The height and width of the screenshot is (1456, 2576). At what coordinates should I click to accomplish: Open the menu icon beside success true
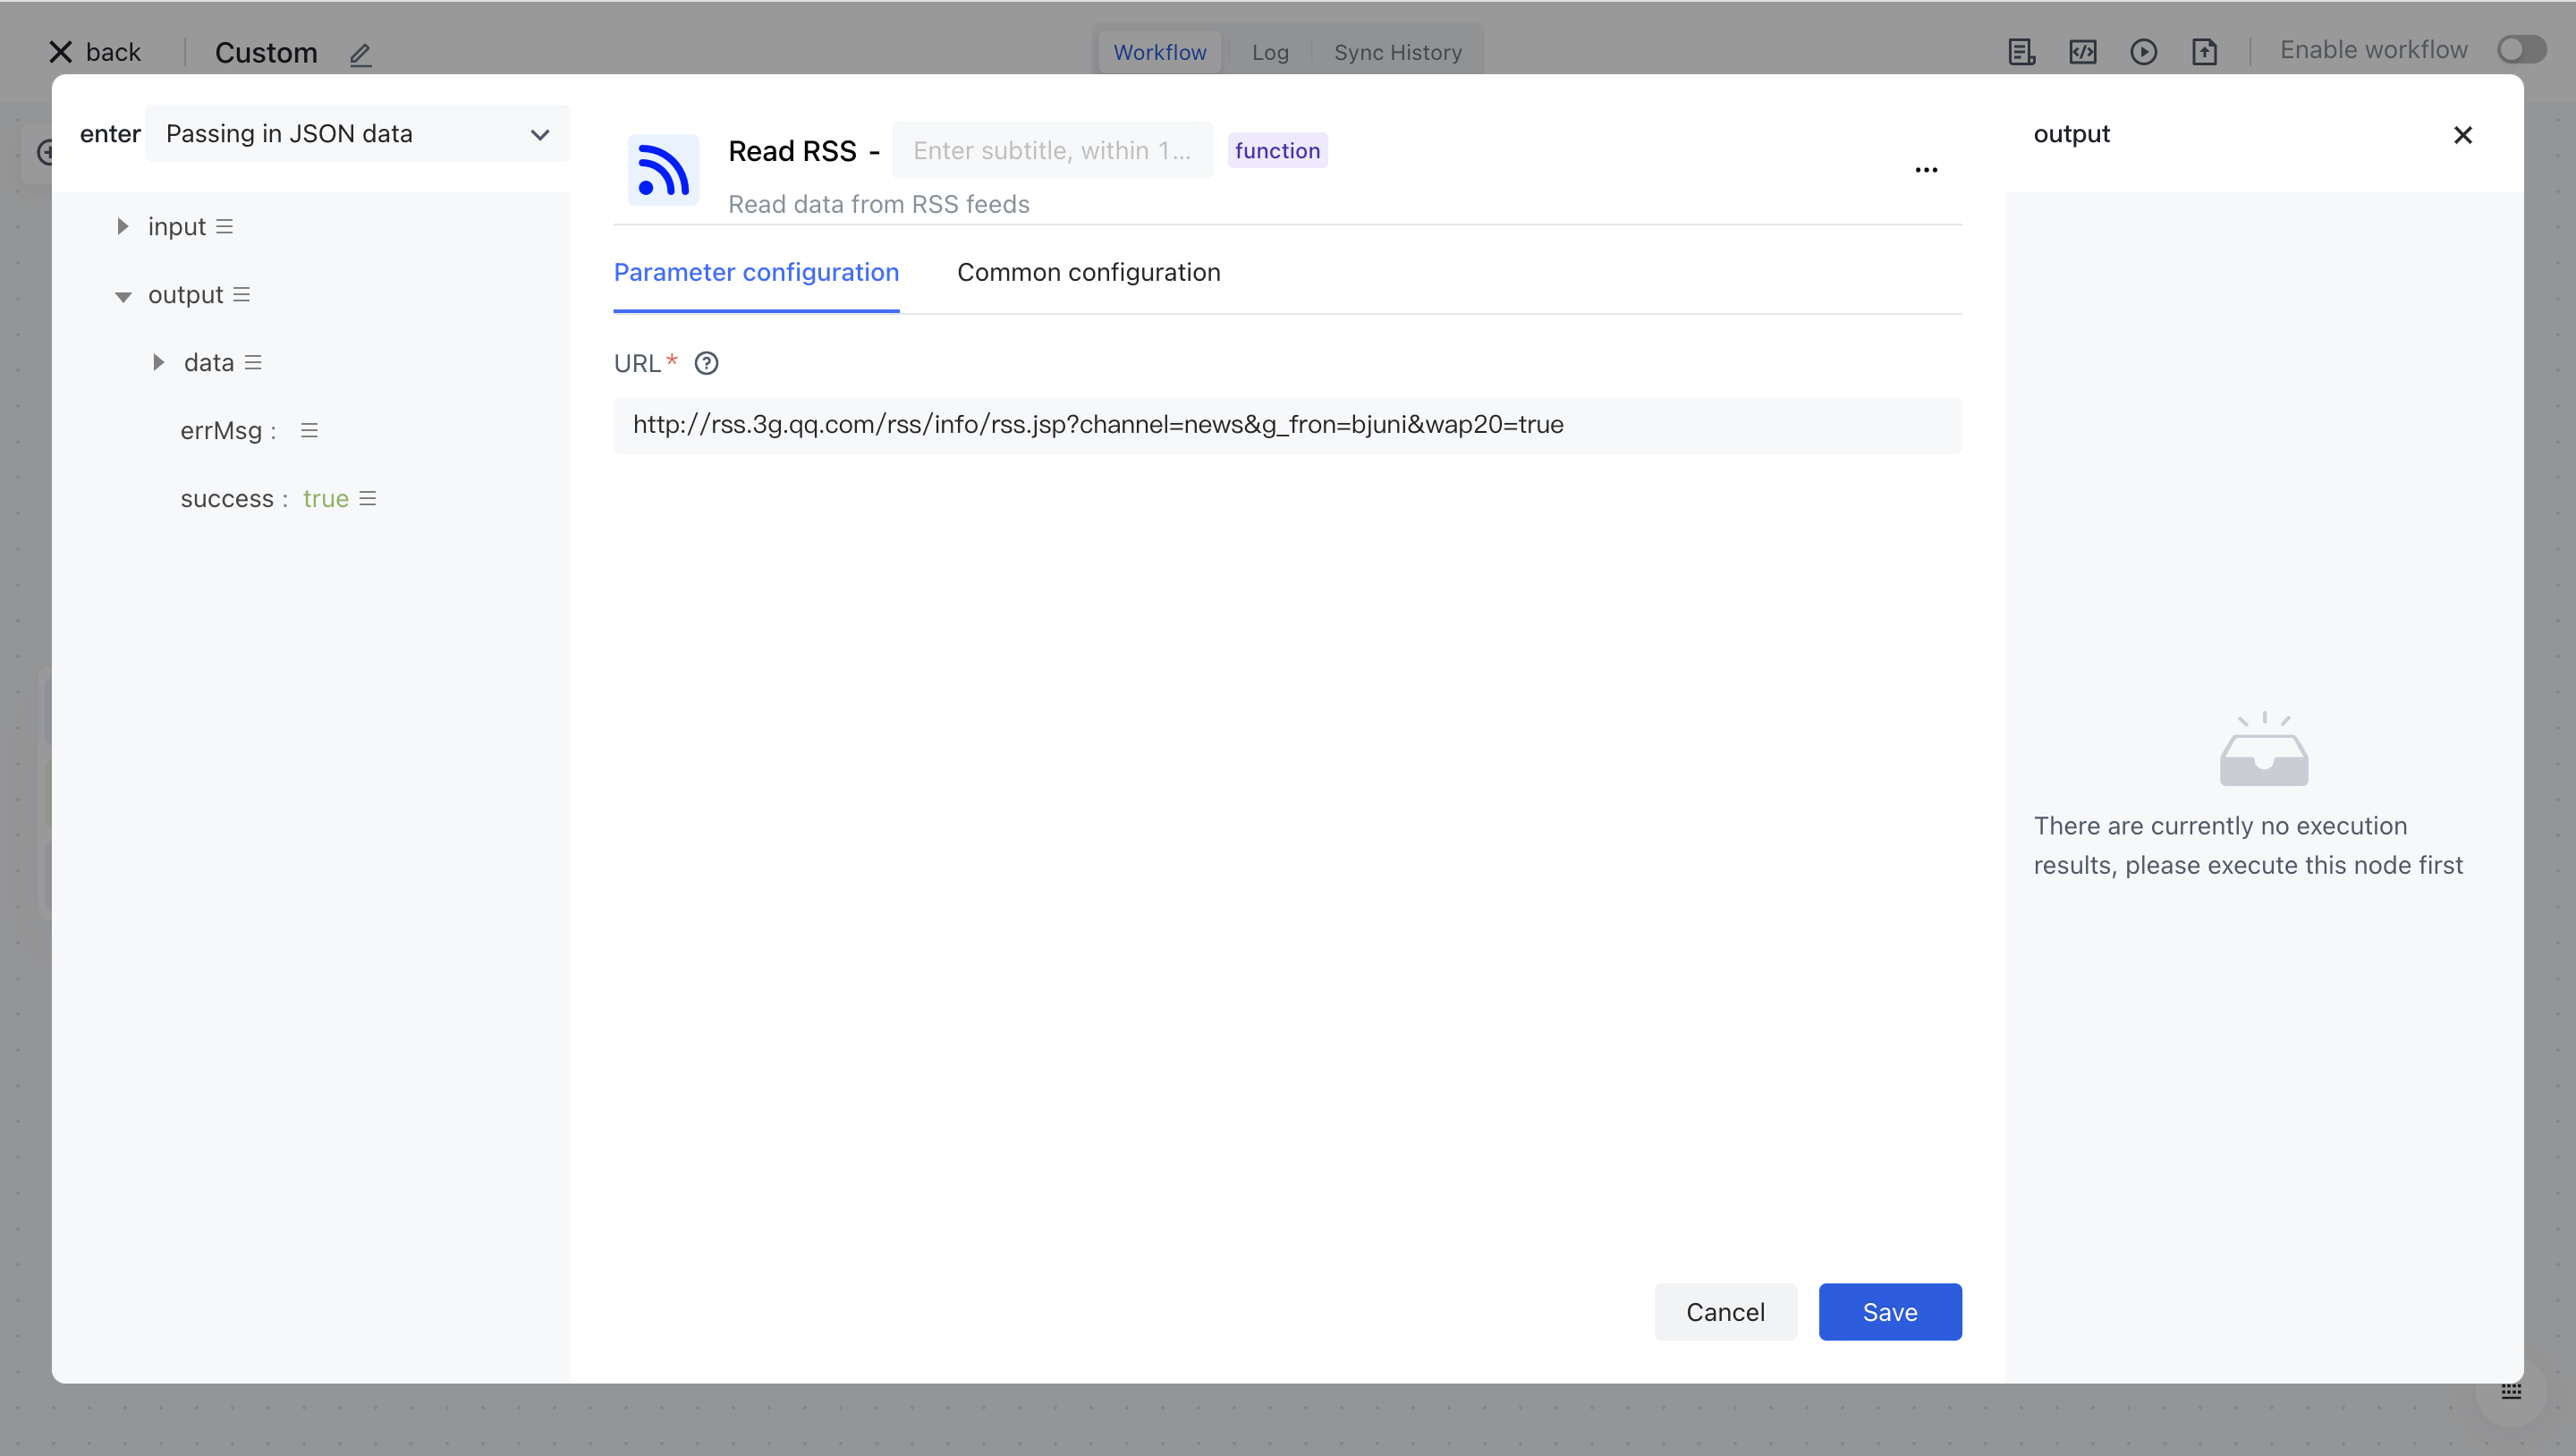click(368, 498)
